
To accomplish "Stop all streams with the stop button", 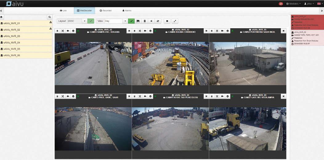I will 167,21.
